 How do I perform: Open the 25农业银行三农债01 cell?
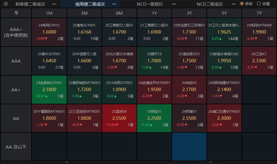click(189, 32)
